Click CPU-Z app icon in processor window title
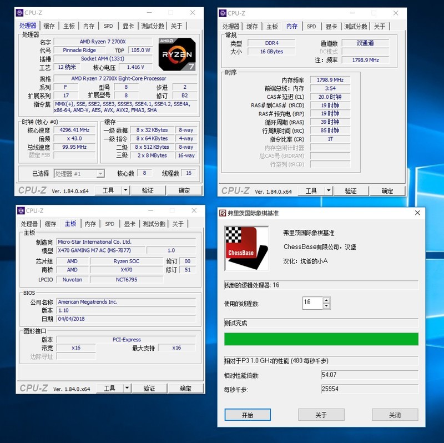This screenshot has height=443, width=444. coord(19,13)
